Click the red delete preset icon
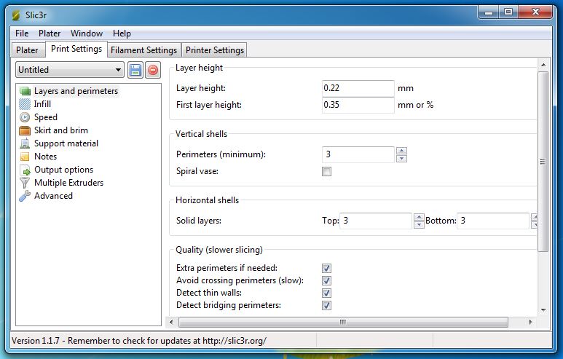This screenshot has height=359, width=563. pos(153,70)
